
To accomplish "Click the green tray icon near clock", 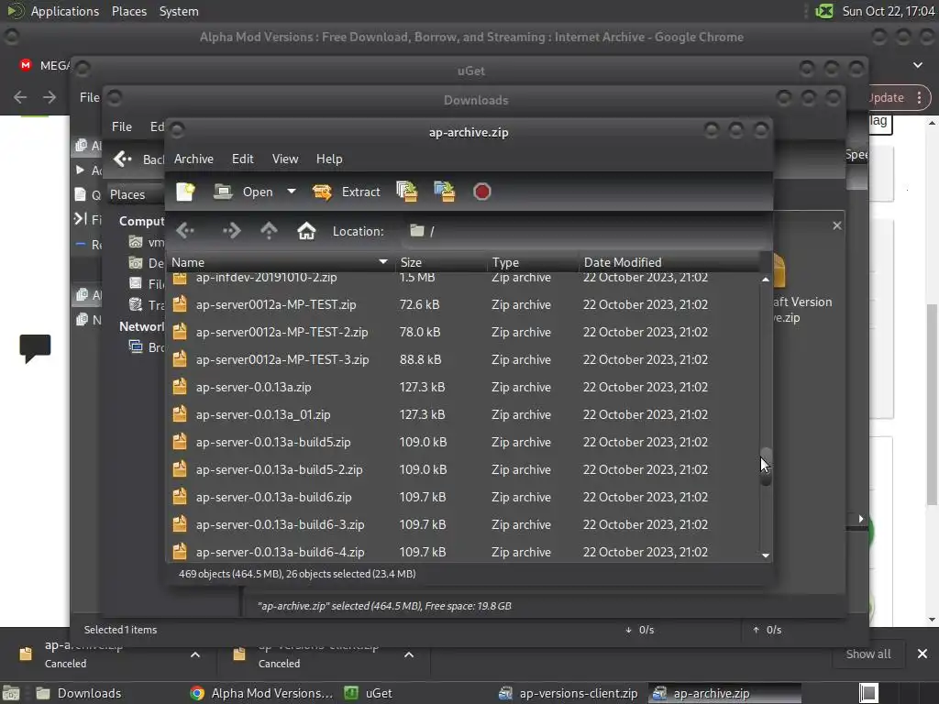I will (x=824, y=11).
